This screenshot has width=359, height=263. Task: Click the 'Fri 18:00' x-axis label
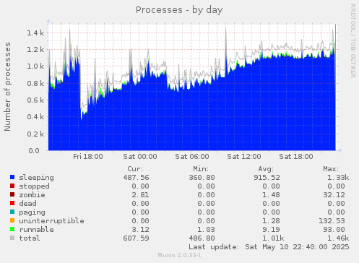point(88,157)
